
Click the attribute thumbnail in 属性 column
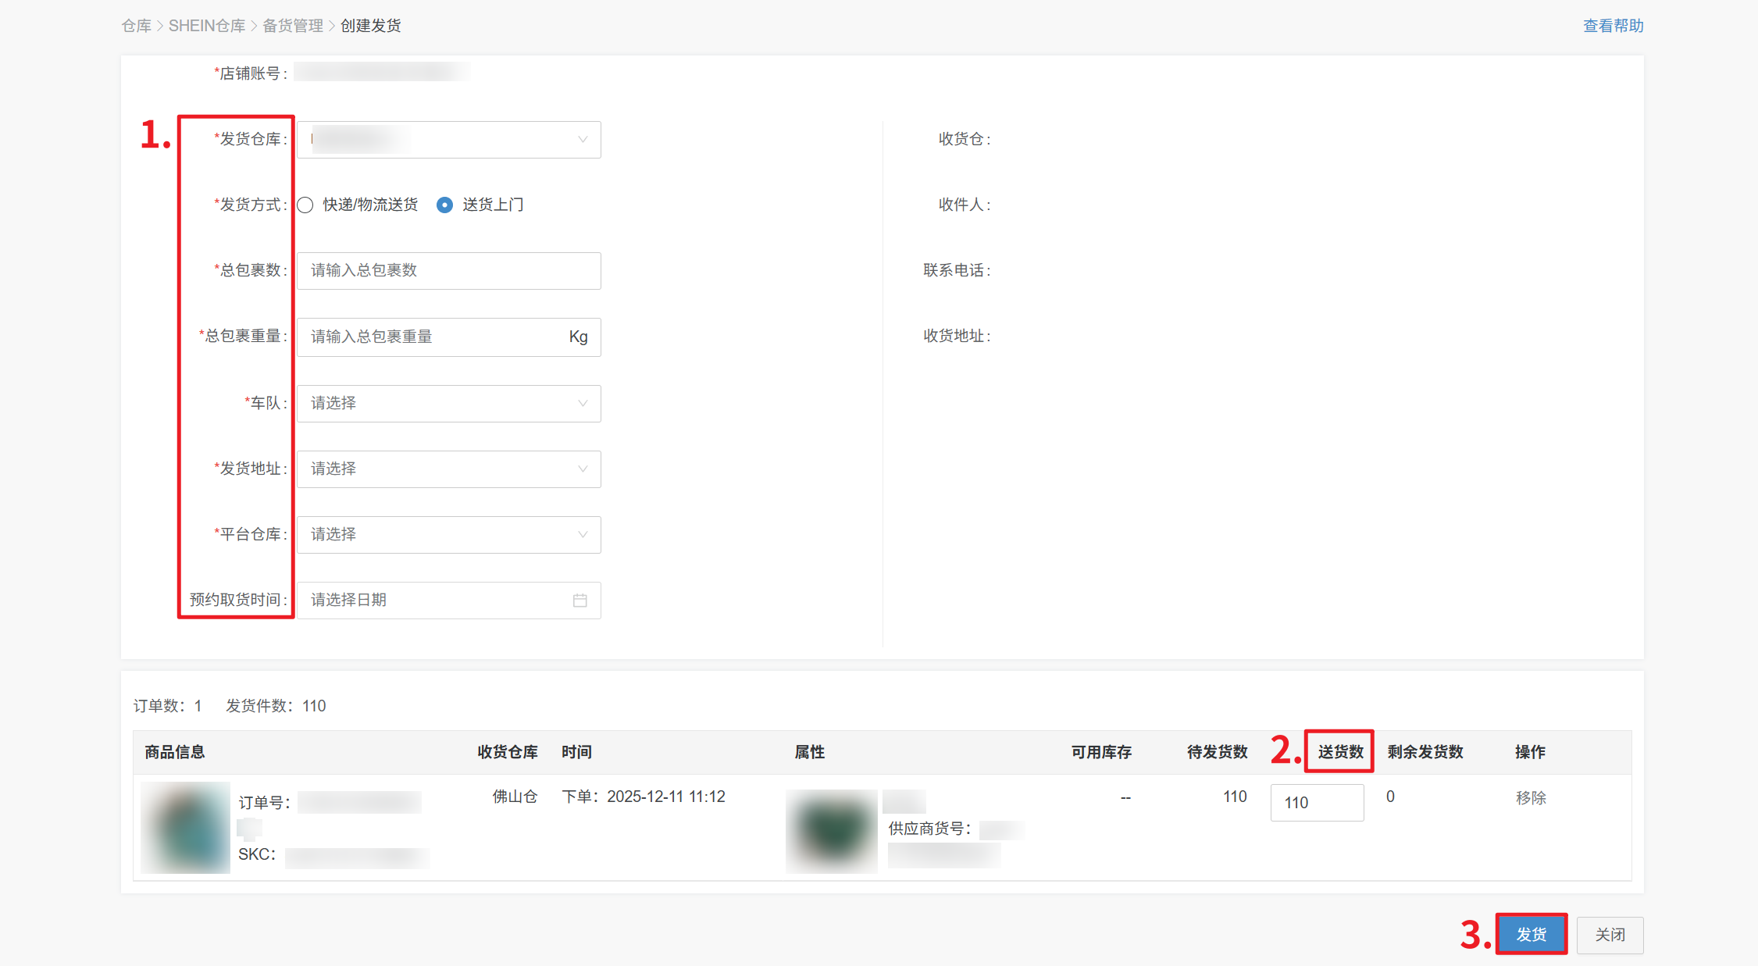click(x=831, y=830)
